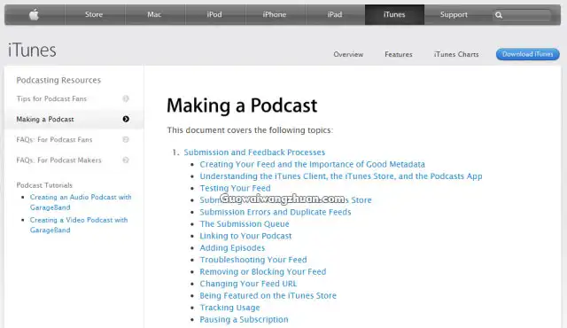The width and height of the screenshot is (567, 328).
Task: Open Being Featured on the iTunes Store link
Action: pos(268,295)
